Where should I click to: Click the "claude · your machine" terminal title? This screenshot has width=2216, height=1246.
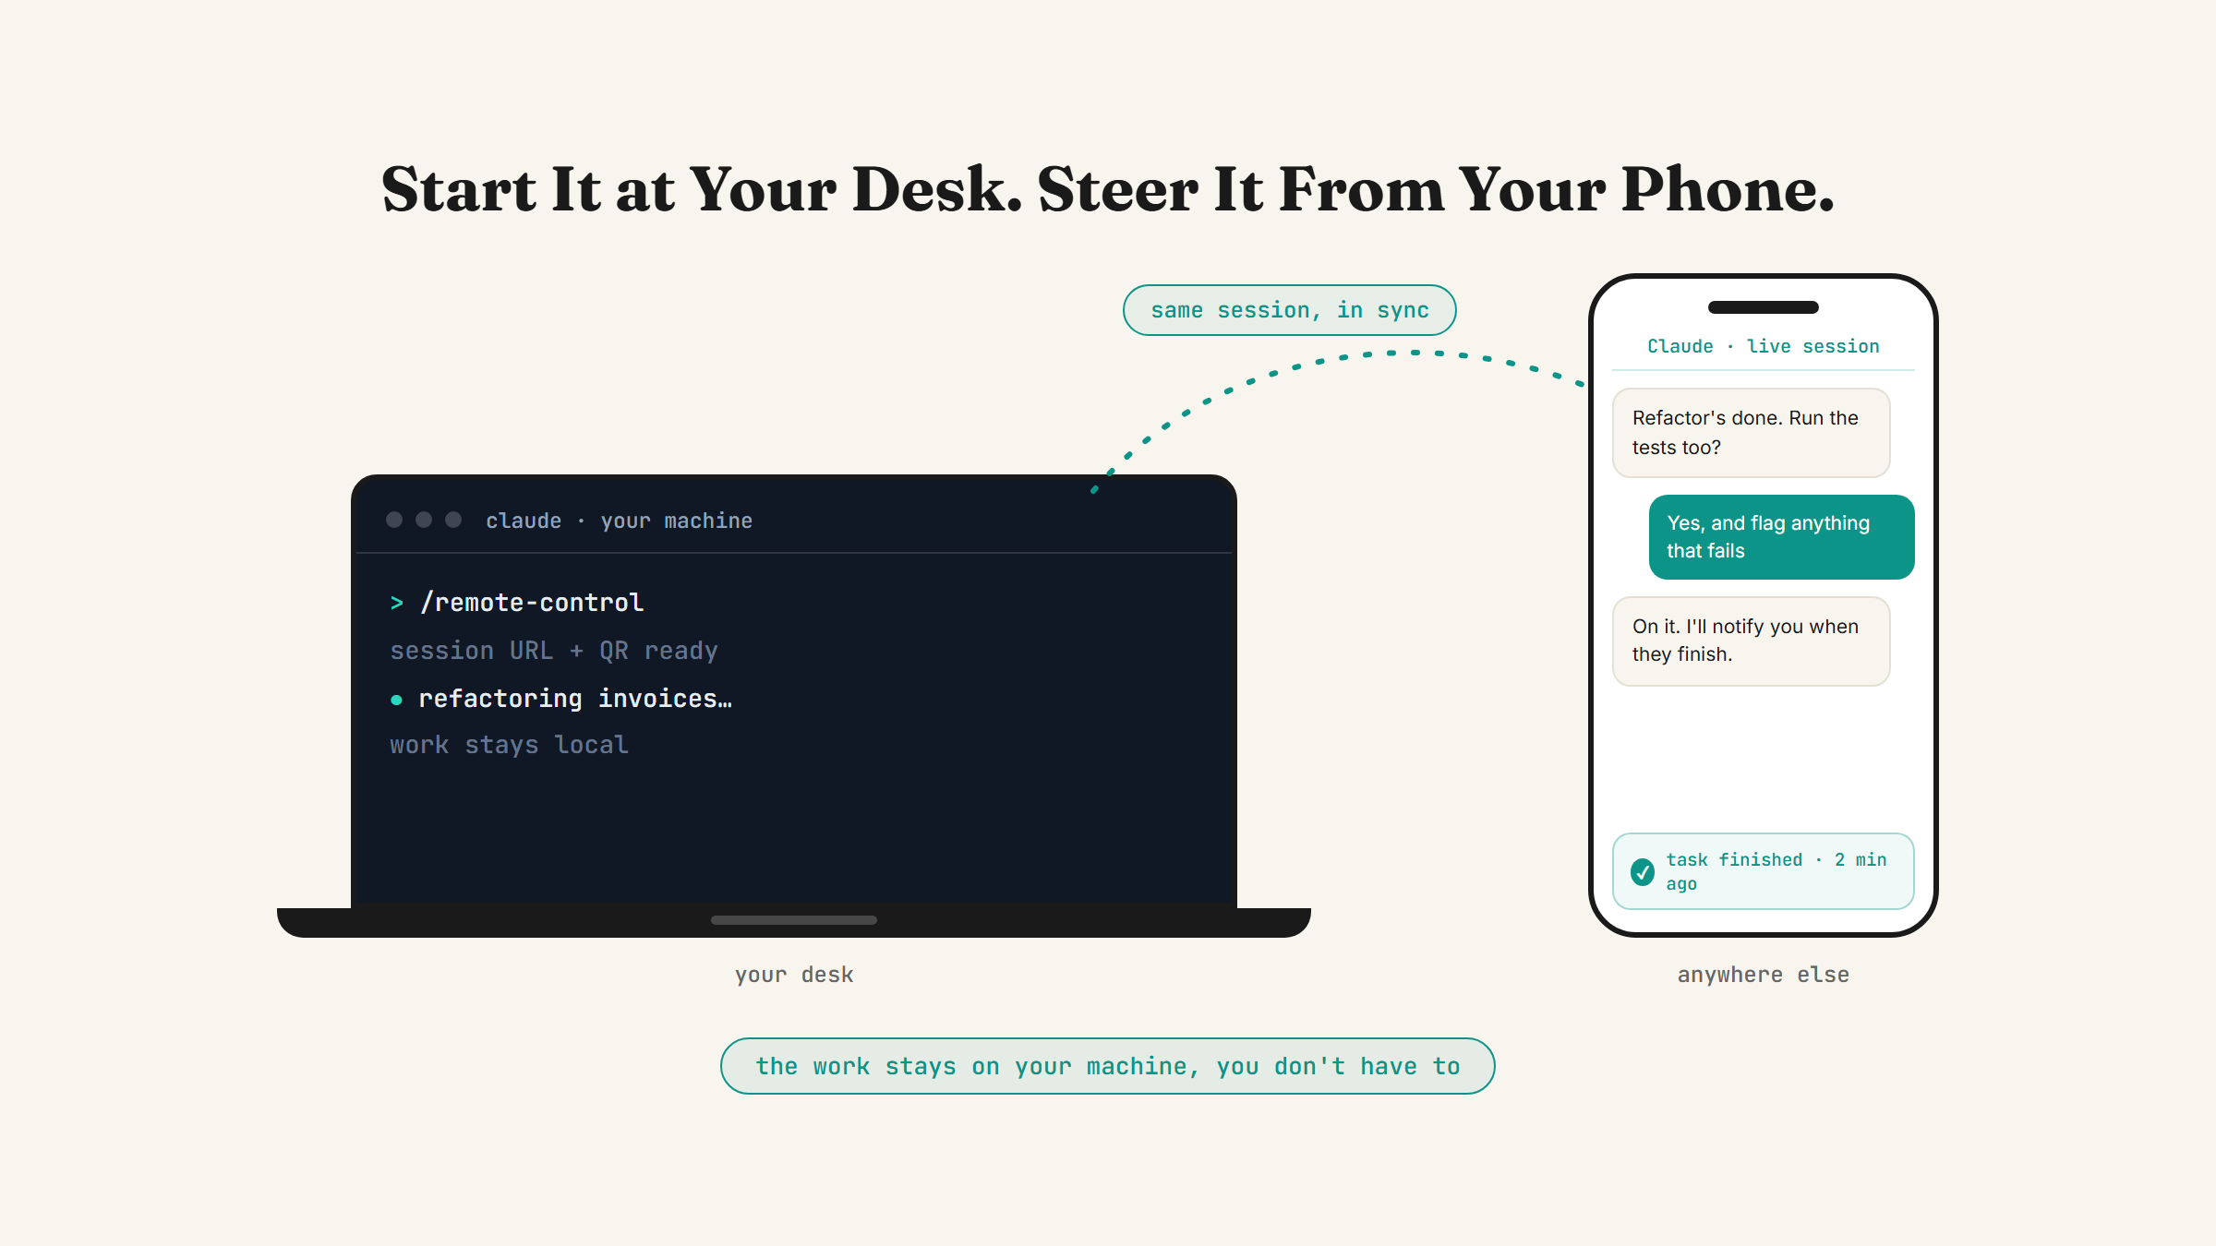[x=619, y=521]
